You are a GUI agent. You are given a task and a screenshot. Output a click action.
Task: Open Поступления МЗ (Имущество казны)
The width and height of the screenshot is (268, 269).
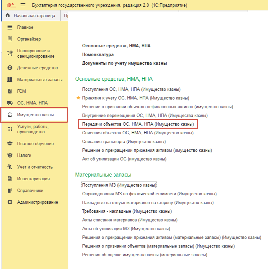click(x=119, y=185)
